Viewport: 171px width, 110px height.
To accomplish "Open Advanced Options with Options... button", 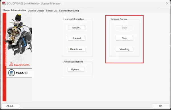I will [76, 69].
